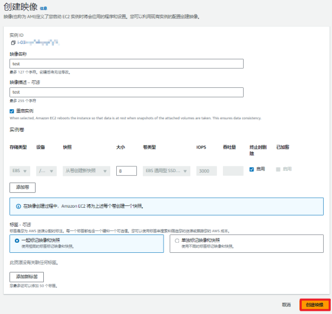Select 一起标记映像和快照 radio option
Viewport: 332px width, 314px height.
coord(17,240)
